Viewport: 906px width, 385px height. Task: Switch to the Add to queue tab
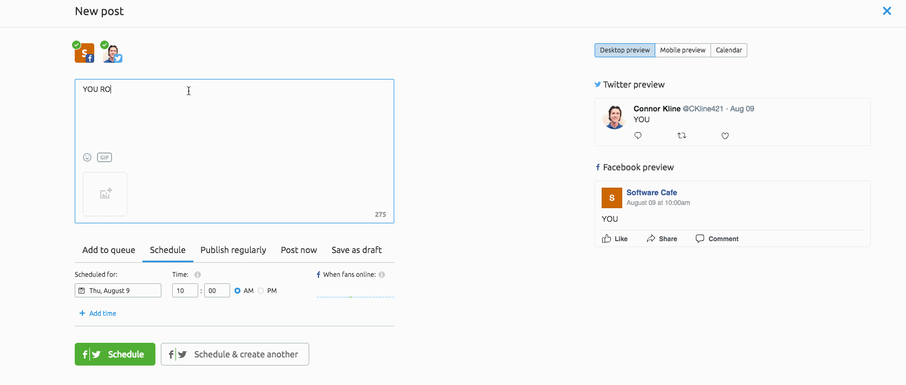(108, 250)
